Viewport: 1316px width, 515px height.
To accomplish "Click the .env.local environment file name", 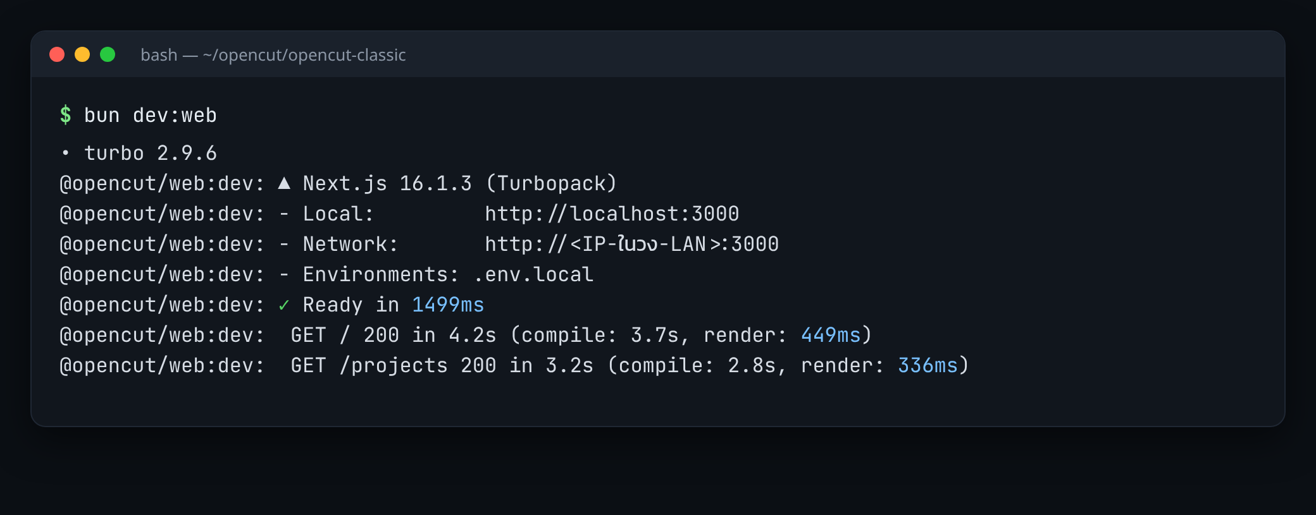I will pyautogui.click(x=533, y=274).
